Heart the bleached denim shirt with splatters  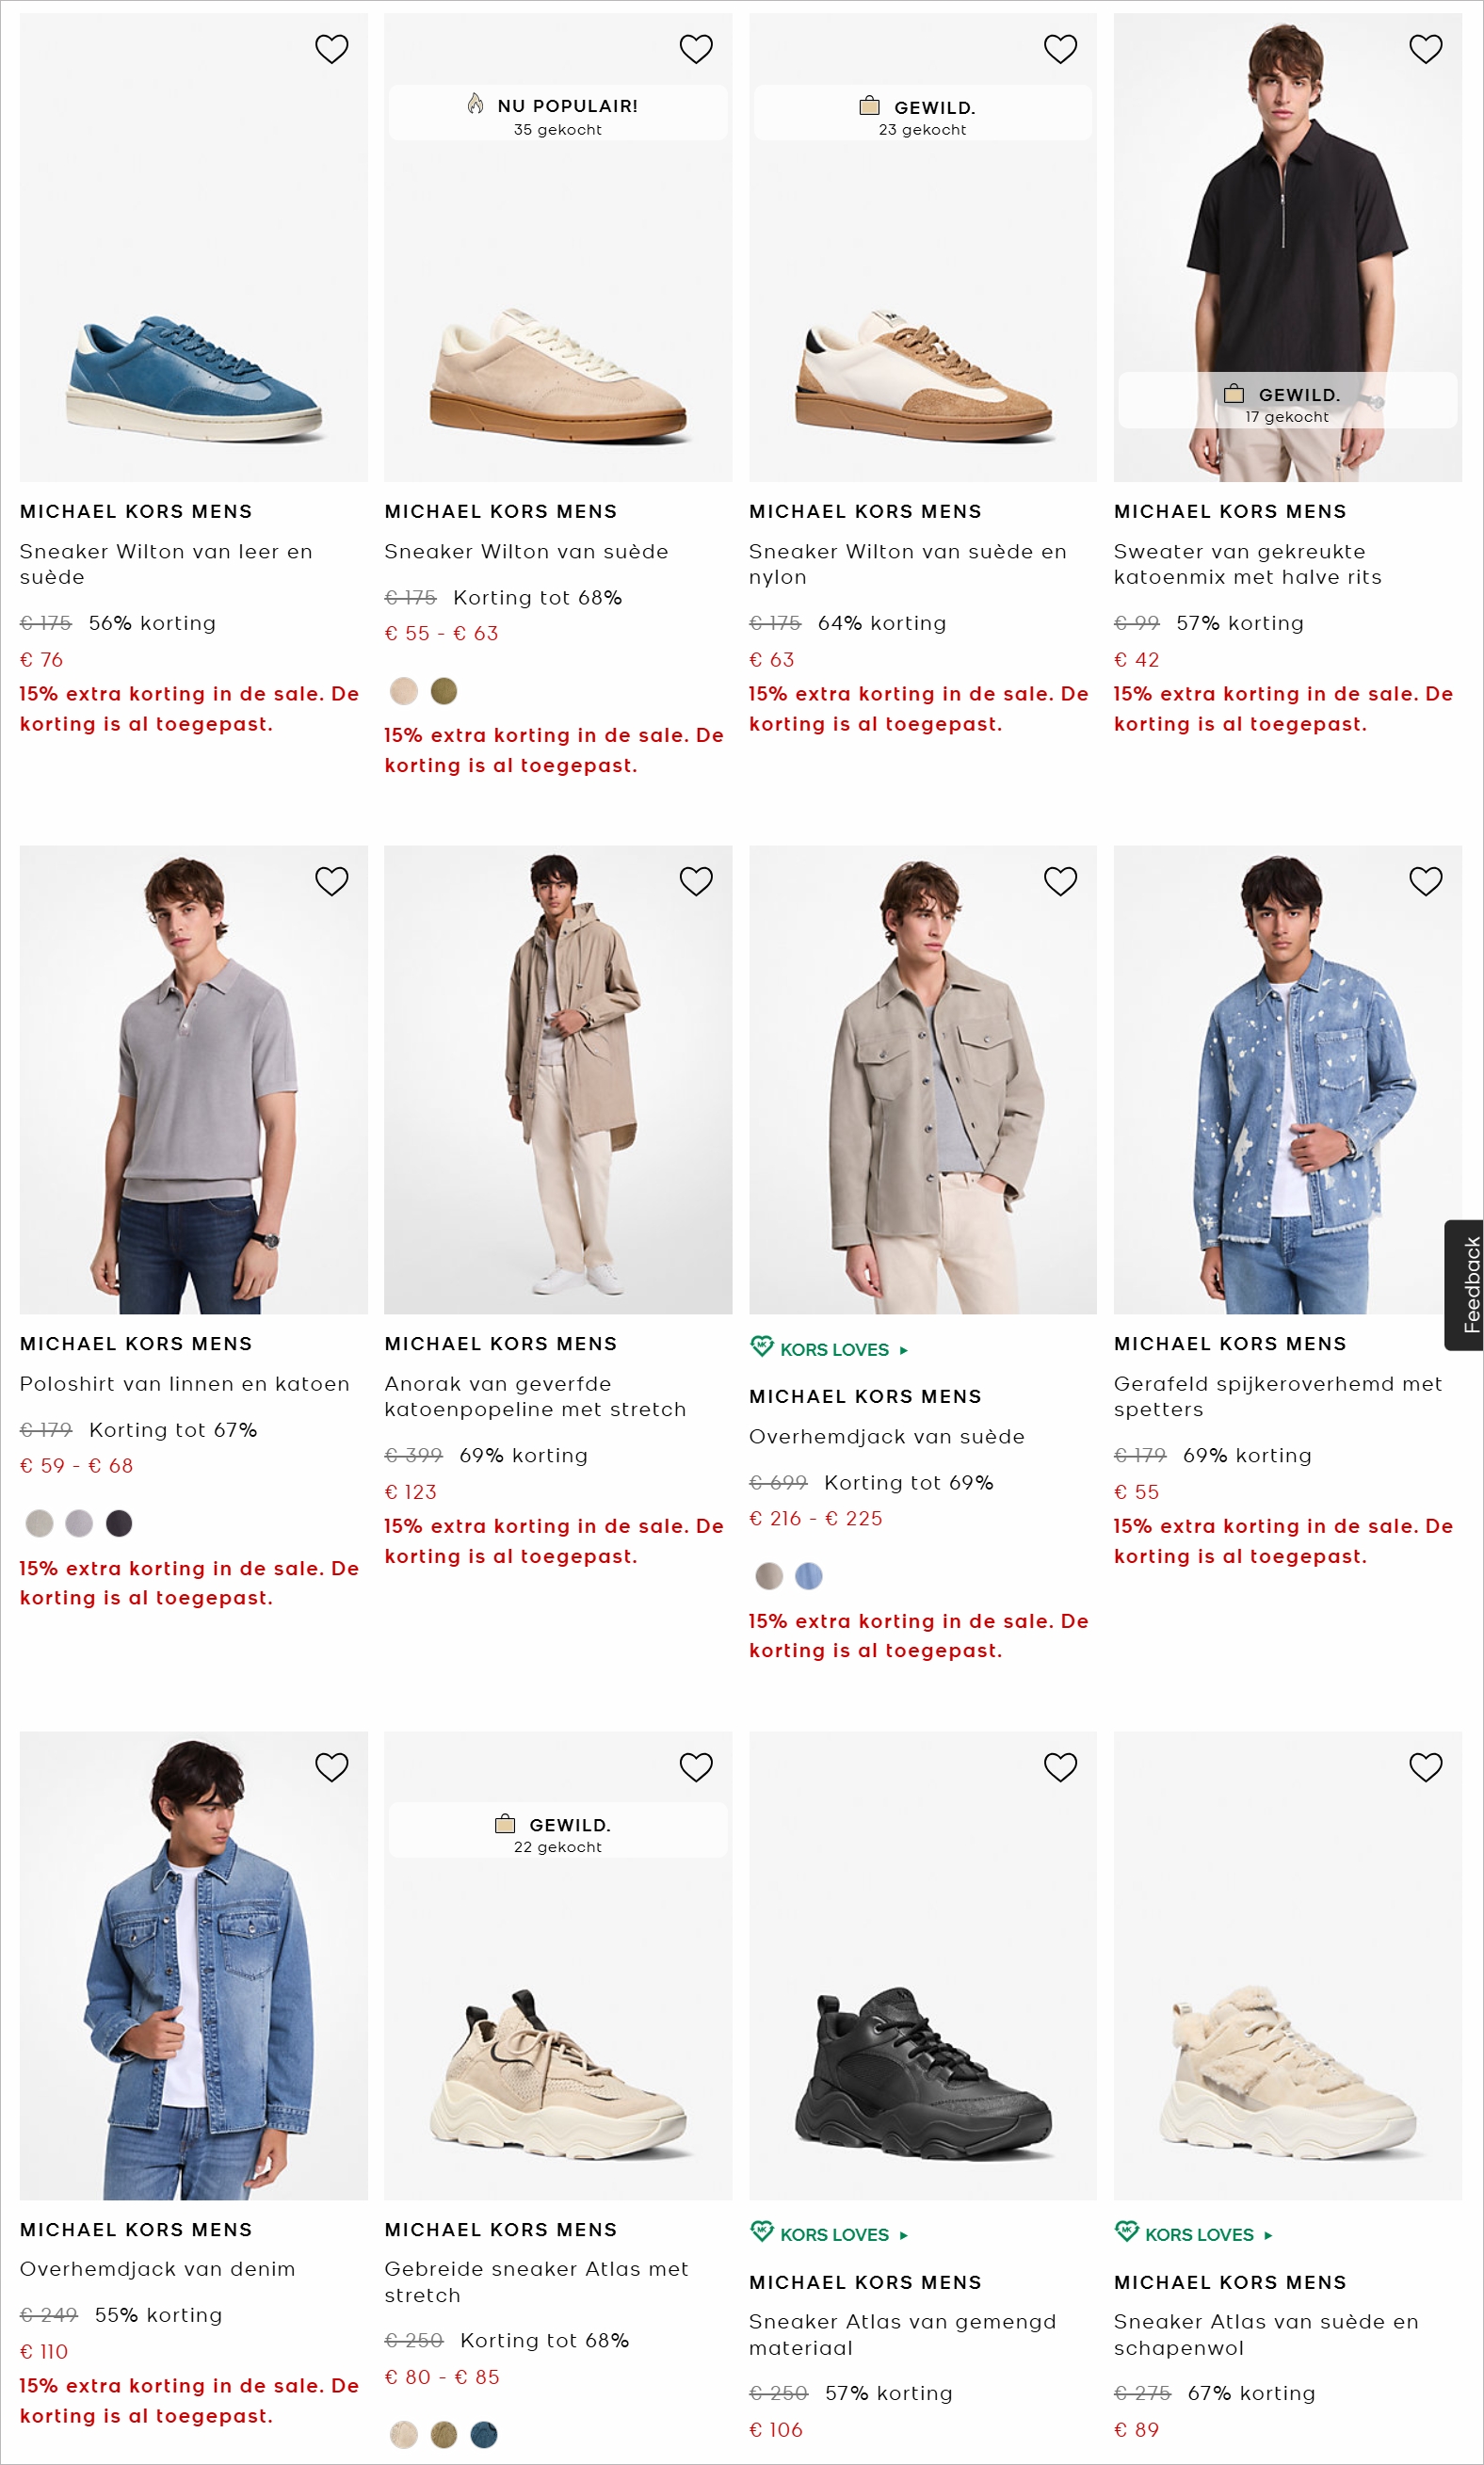pos(1425,880)
